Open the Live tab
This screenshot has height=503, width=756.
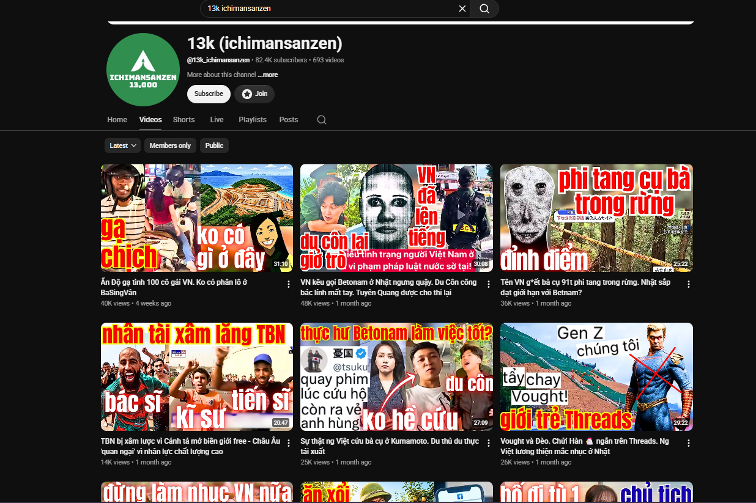click(217, 120)
